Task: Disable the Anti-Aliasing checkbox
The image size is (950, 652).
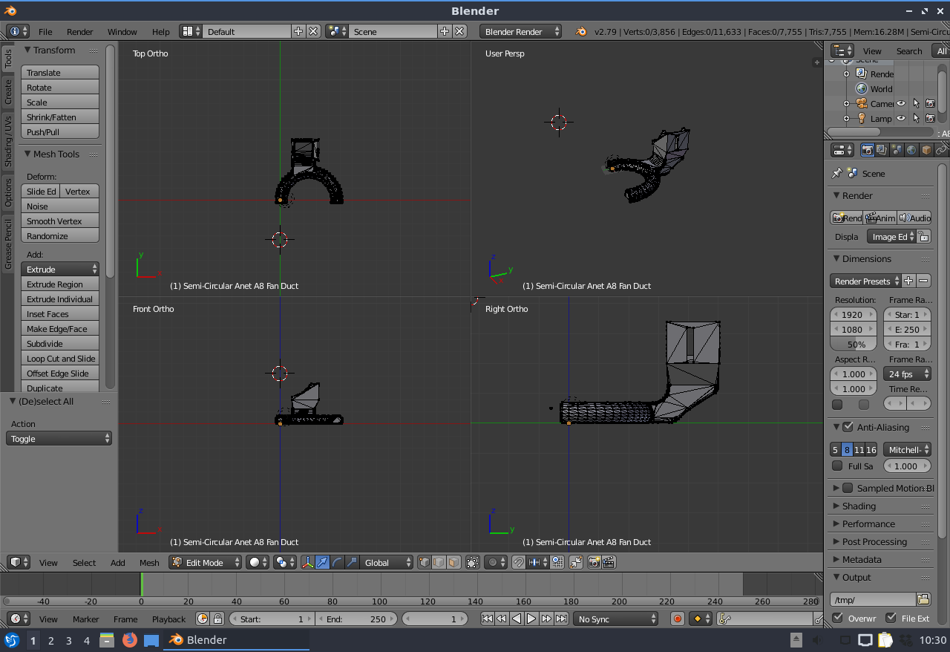Action: point(848,427)
